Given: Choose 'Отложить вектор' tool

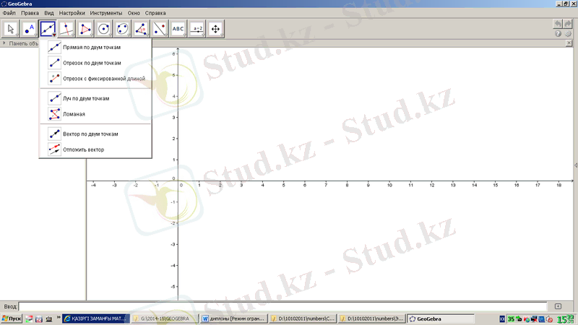Looking at the screenshot, I should tap(95, 149).
